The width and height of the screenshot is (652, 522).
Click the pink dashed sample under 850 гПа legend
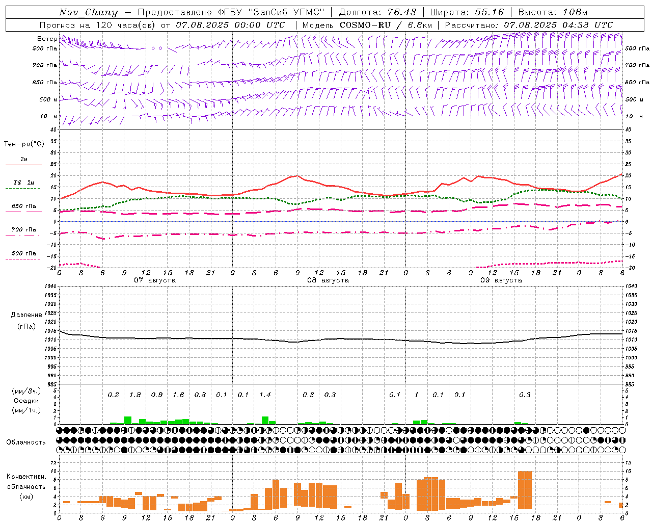23,212
